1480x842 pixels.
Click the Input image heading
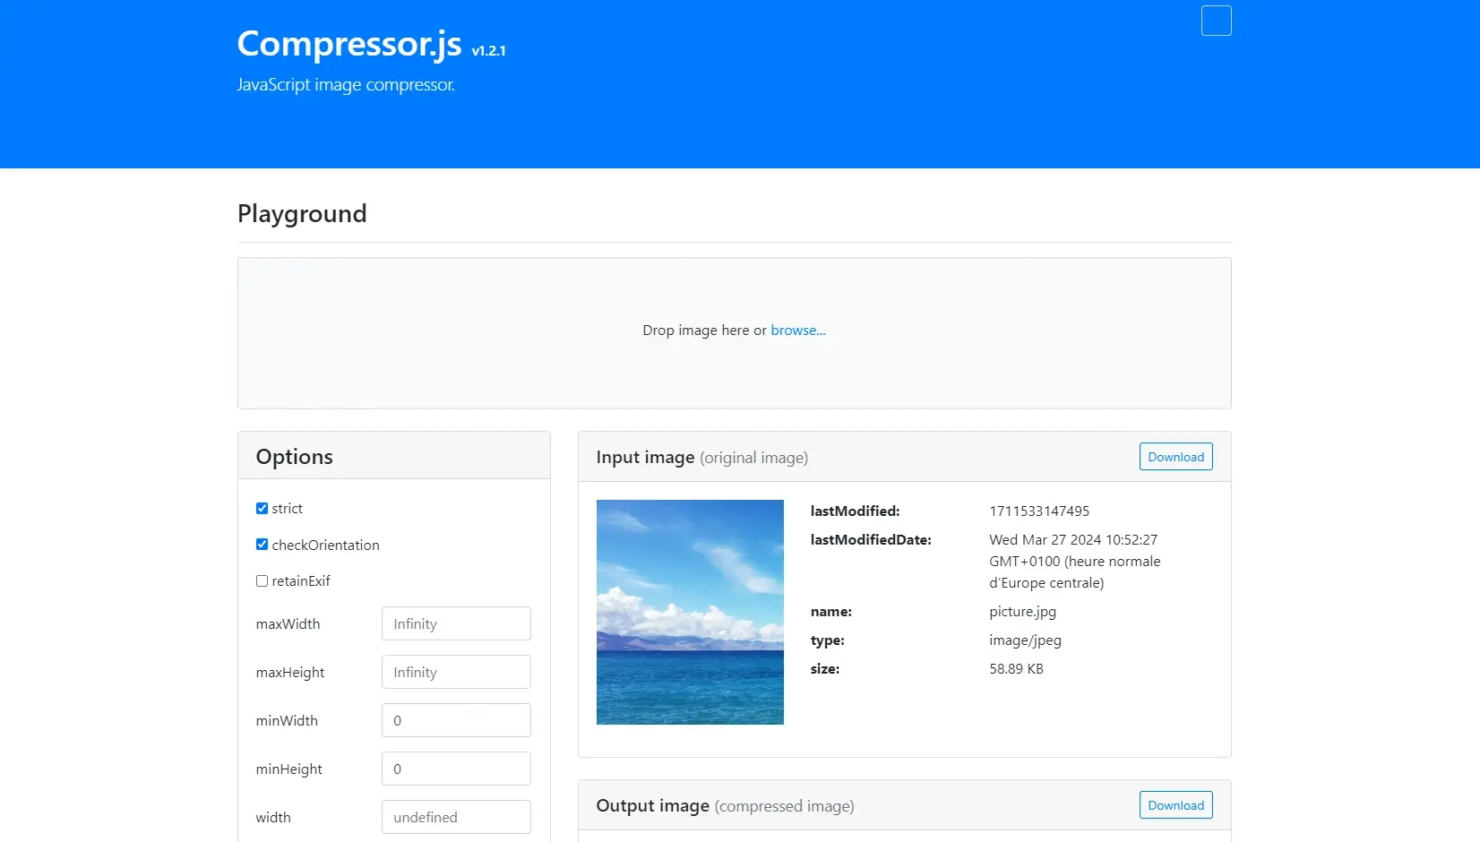coord(701,457)
